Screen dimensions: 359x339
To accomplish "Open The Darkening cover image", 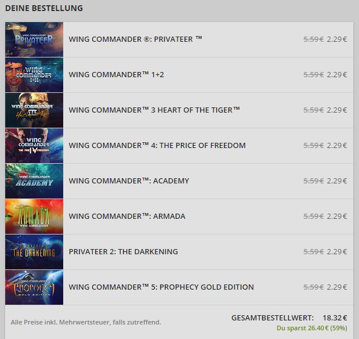I will click(34, 252).
